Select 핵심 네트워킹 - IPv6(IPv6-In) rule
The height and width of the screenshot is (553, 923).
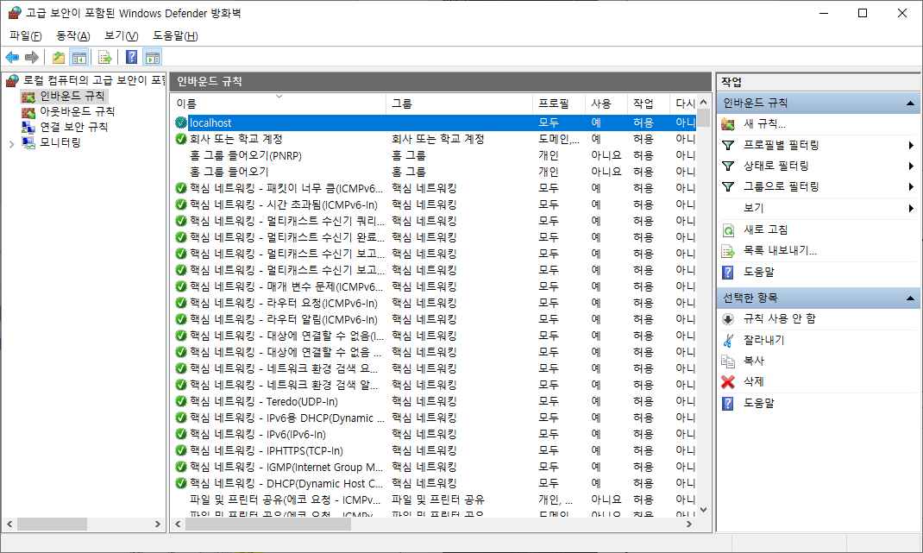pyautogui.click(x=435, y=434)
